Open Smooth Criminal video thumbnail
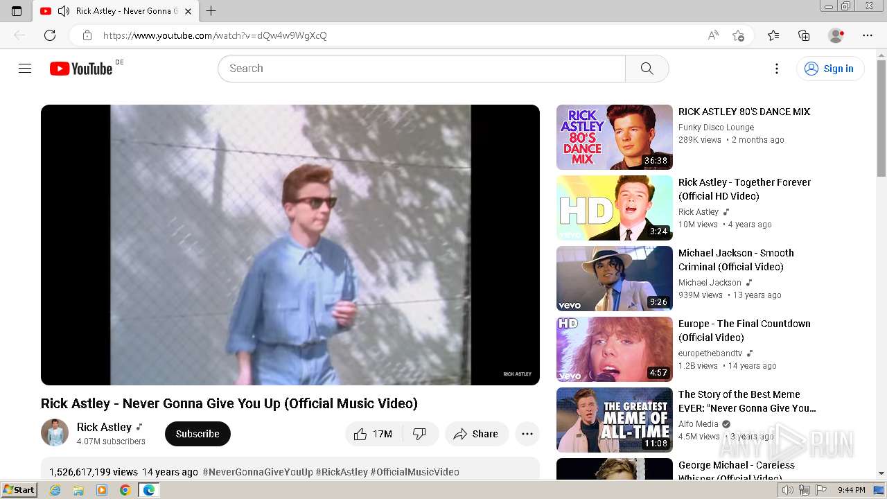 pyautogui.click(x=615, y=279)
